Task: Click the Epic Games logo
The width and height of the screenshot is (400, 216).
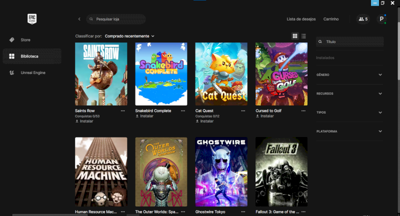Action: 32,19
